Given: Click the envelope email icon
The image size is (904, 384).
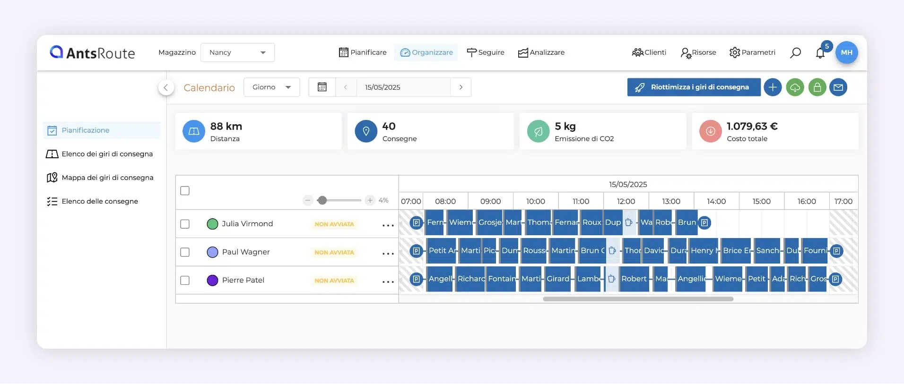Looking at the screenshot, I should pos(838,87).
